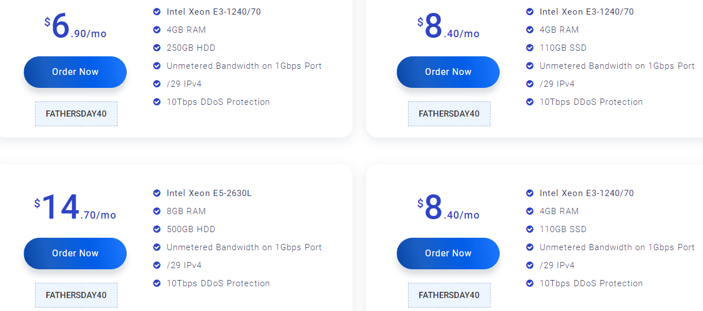
Task: Click checkmark beside 110GB SSD in upper $8.40 card
Action: coord(530,48)
